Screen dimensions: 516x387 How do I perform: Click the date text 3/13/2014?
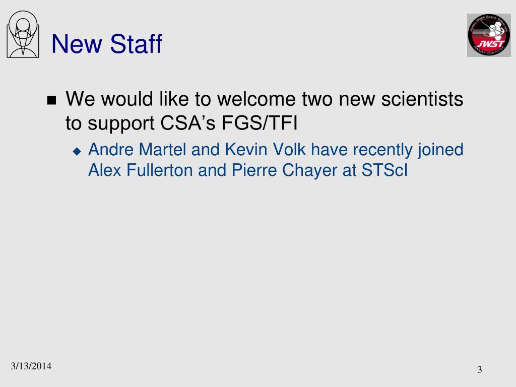click(31, 366)
